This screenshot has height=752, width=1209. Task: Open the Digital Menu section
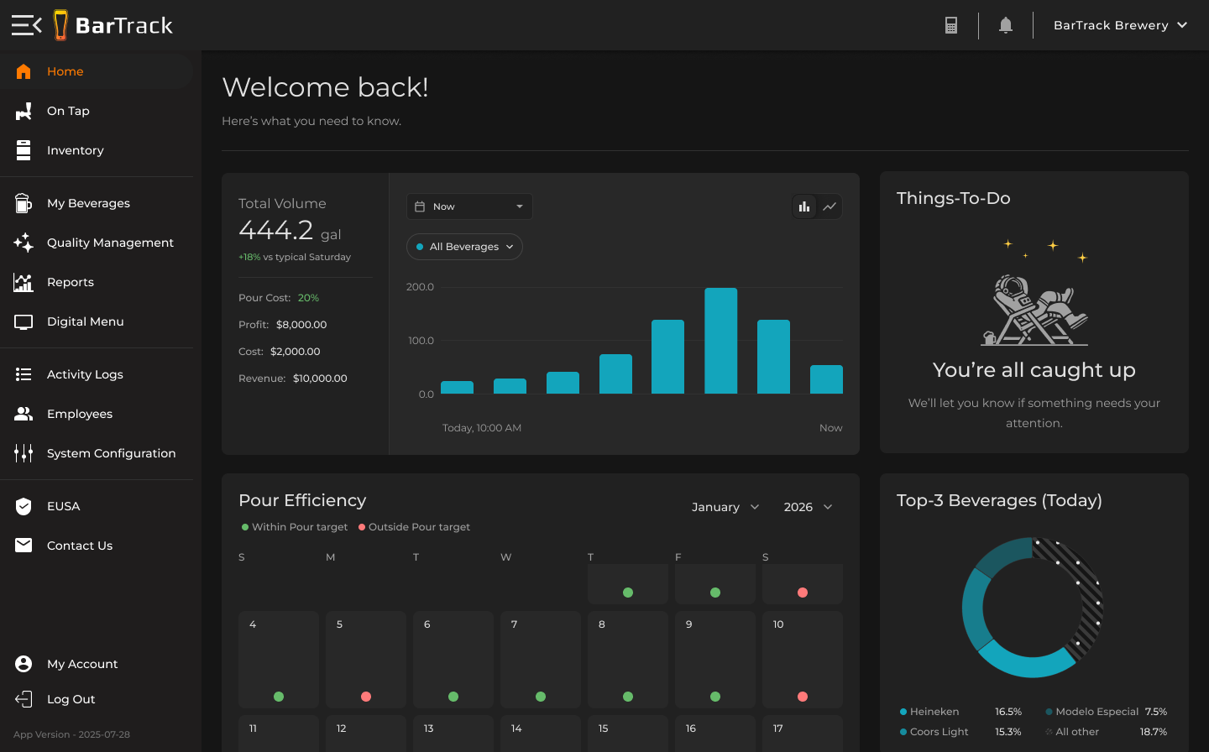point(85,321)
